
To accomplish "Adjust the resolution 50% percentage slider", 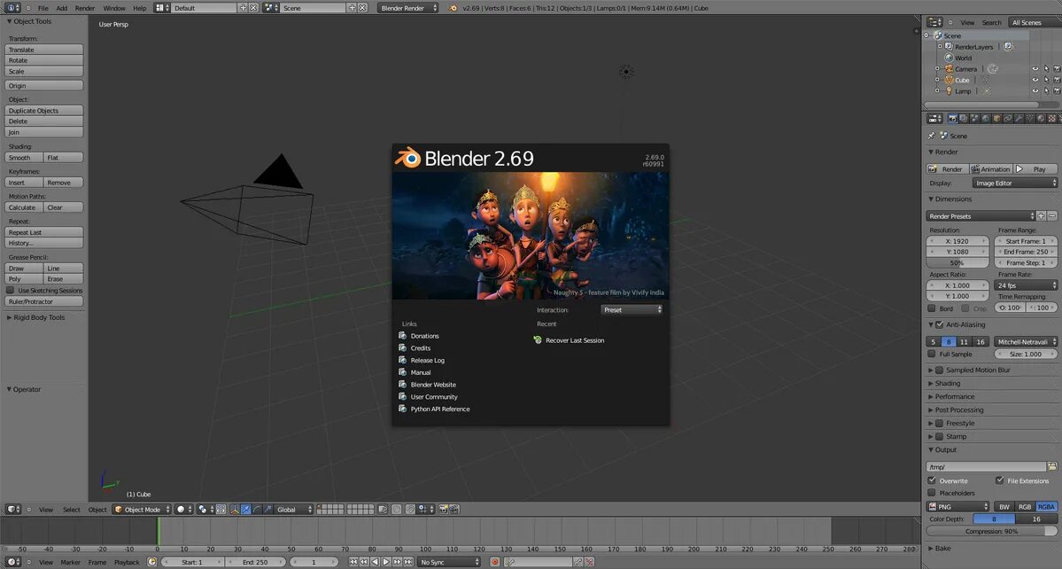I will (x=957, y=262).
